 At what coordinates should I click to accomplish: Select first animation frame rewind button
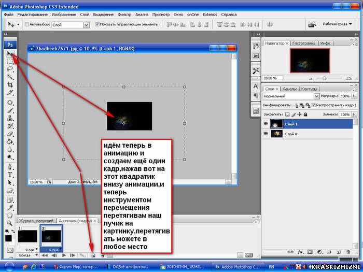coord(44,255)
